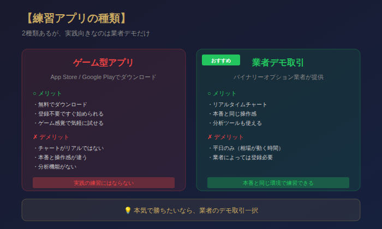Click the バイナリーオプション業者が提供 subtitle
This screenshot has height=229, width=382.
click(x=278, y=77)
